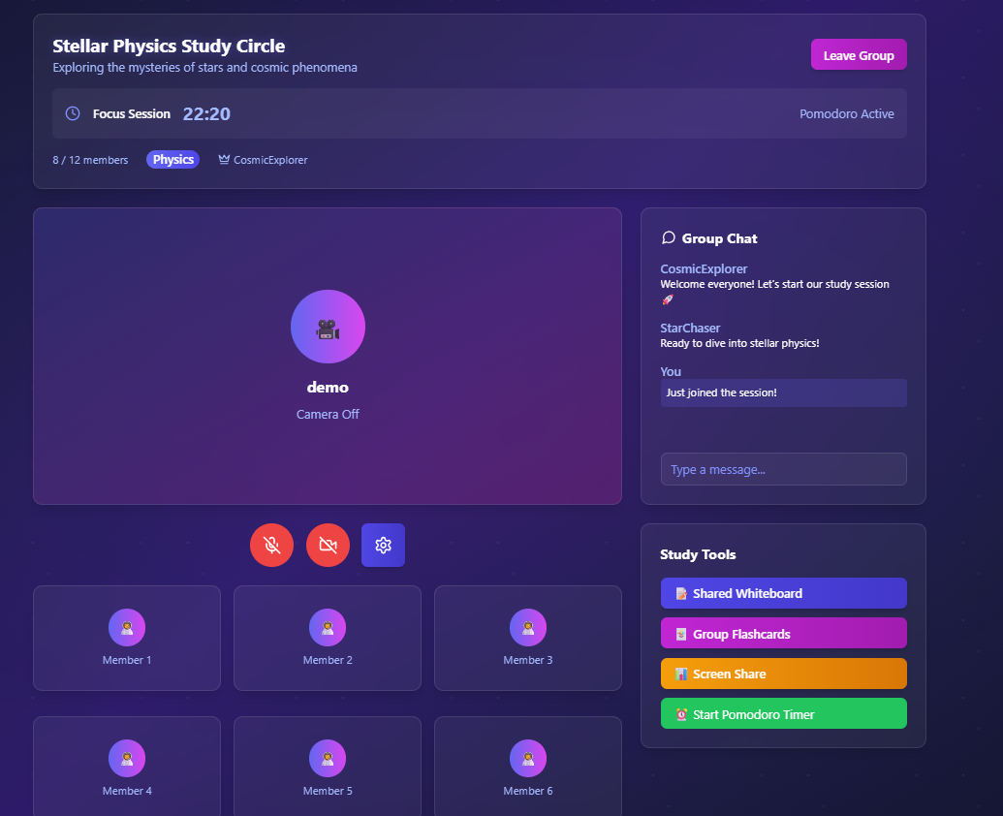
Task: Click the rocket emoji in the welcome message
Action: (x=667, y=299)
